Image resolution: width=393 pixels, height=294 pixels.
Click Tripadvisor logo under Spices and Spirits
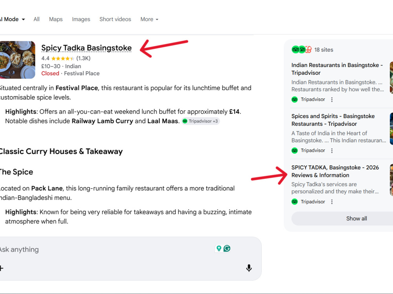295,151
